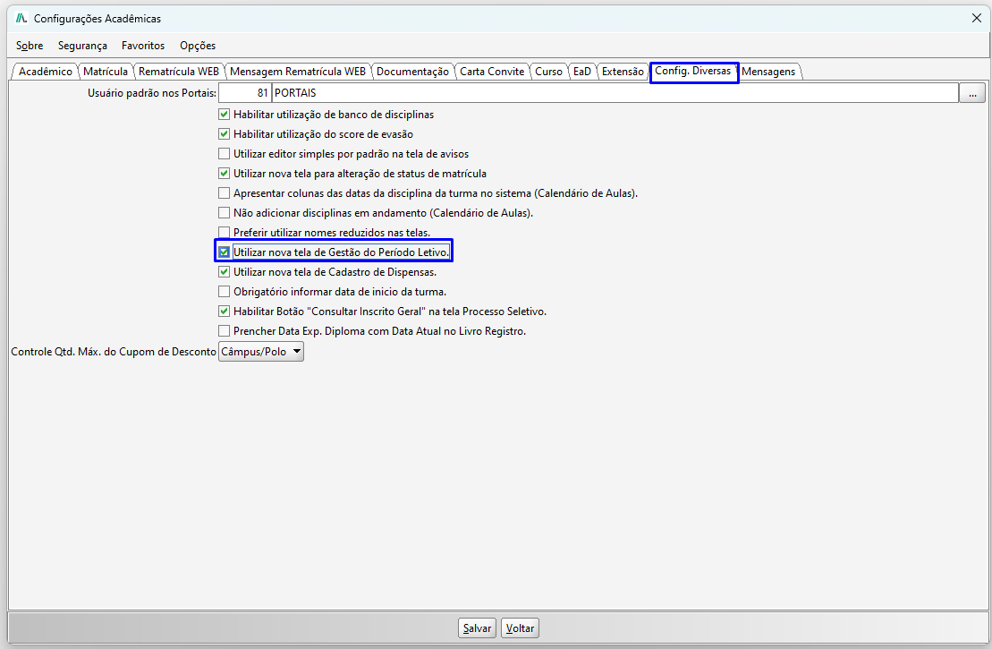Screen dimensions: 992x649
Task: Switch to the Mensagens tab
Action: pyautogui.click(x=768, y=72)
